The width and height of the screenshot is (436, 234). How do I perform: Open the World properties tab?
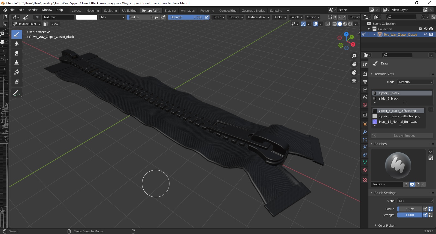point(365,105)
